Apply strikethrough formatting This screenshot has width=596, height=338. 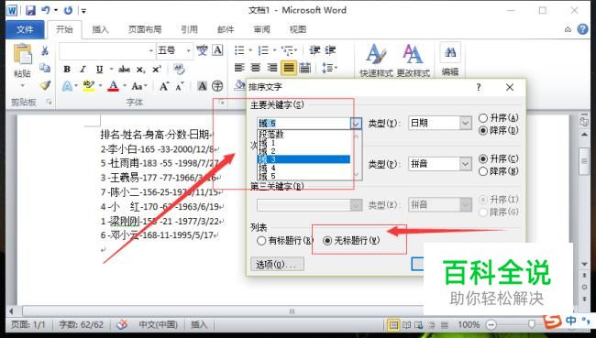(125, 69)
